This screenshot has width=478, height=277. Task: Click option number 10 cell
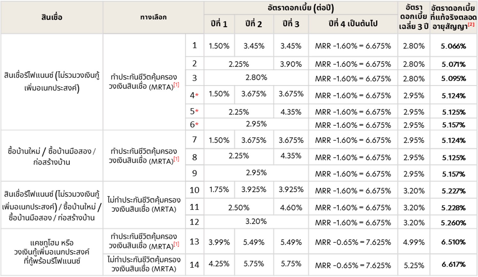click(x=195, y=190)
